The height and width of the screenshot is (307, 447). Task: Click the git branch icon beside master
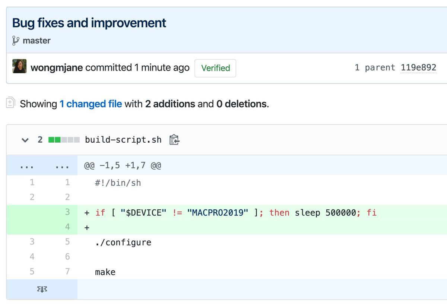[15, 41]
